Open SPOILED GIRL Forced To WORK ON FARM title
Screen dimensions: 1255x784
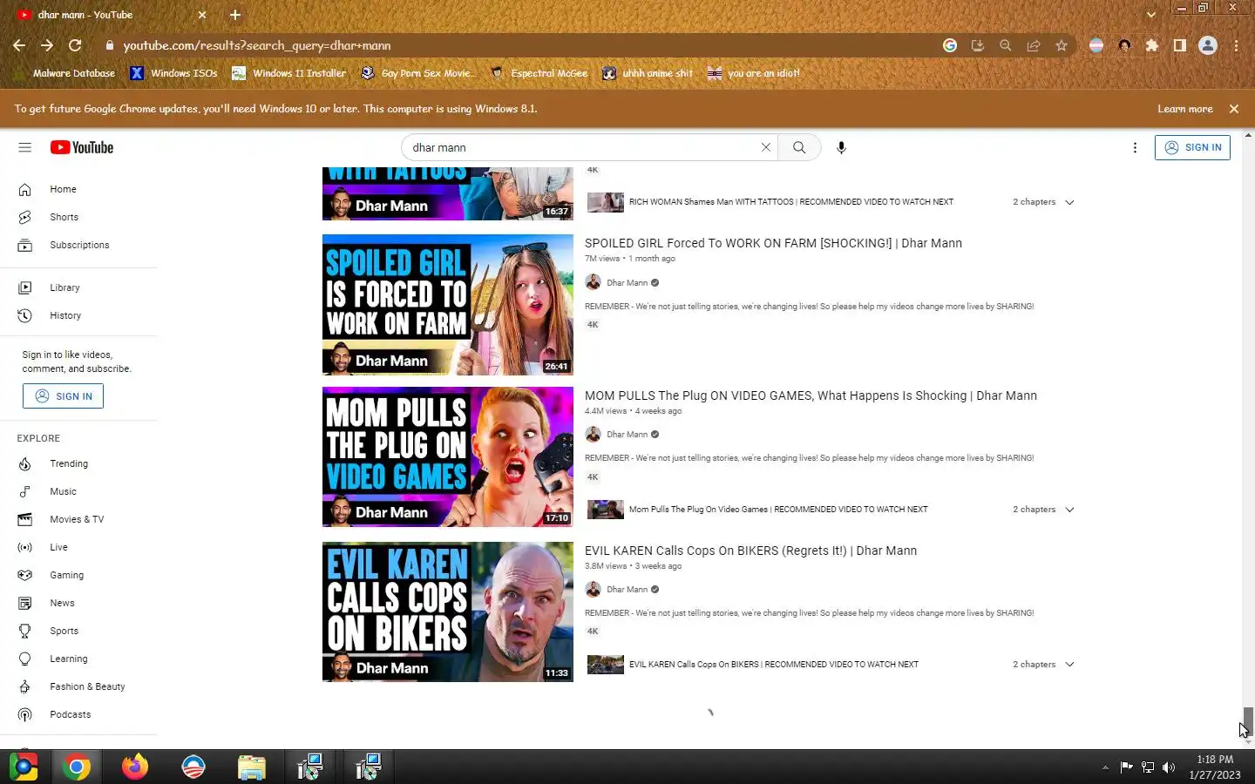(x=773, y=243)
